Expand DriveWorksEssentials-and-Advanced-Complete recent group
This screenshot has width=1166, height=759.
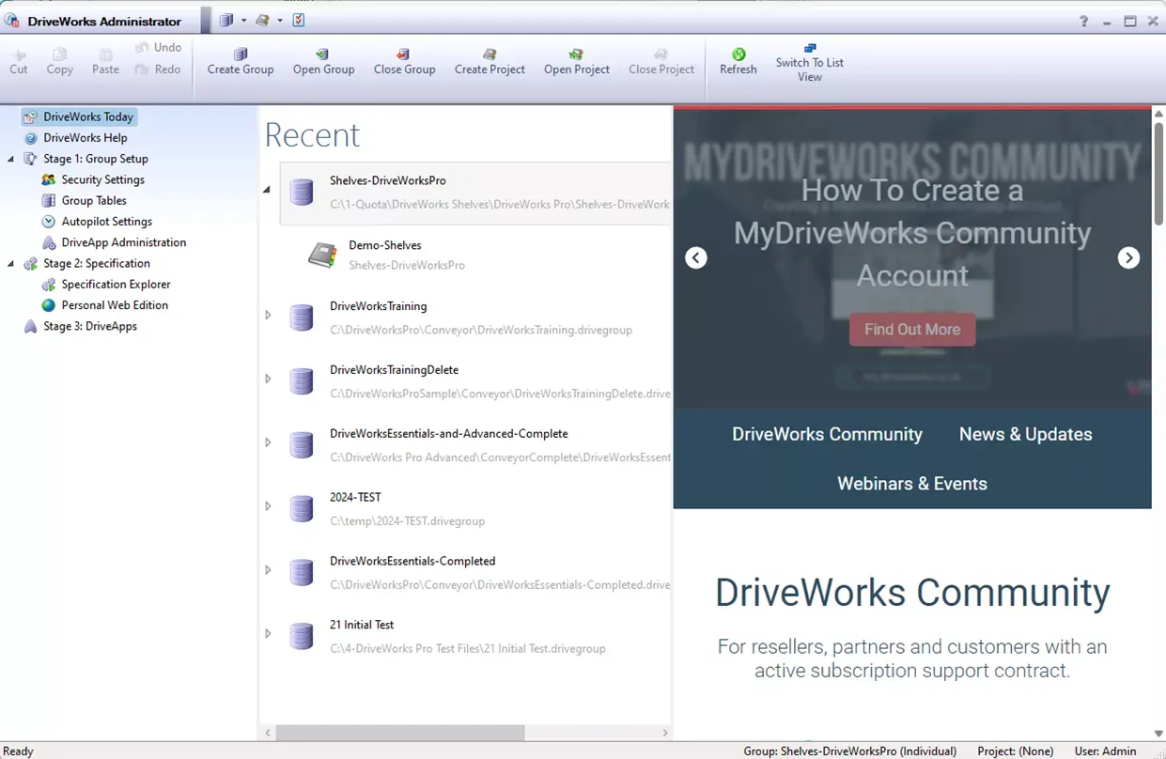tap(268, 442)
